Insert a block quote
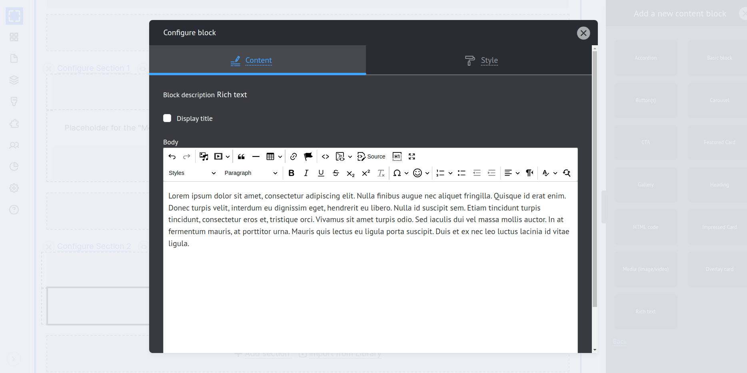 click(x=241, y=156)
